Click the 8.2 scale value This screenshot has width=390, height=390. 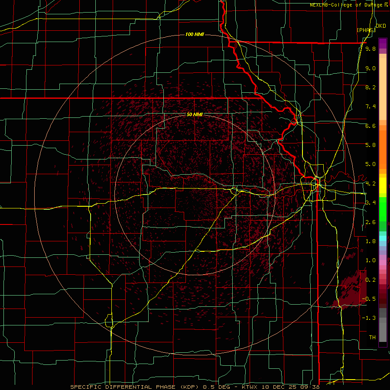tap(370, 87)
